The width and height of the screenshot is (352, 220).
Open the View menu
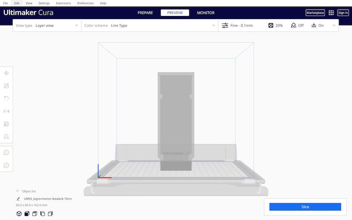point(29,3)
